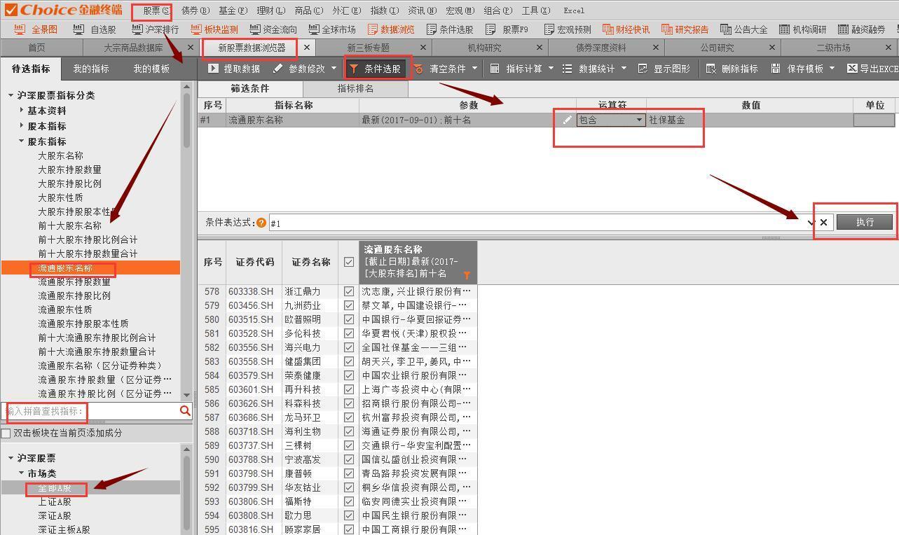The width and height of the screenshot is (899, 535).
Task: Open the 数据统计 dropdown arrow
Action: (624, 69)
